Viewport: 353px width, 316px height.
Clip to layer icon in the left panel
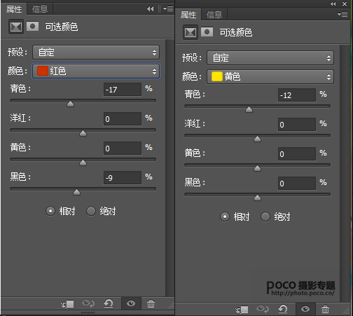[x=67, y=304]
